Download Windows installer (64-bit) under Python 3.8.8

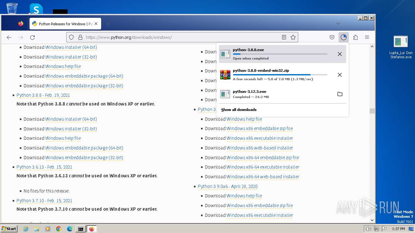(x=71, y=119)
